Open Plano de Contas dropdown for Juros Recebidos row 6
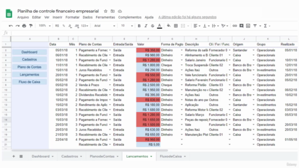Image resolution: width=299 pixels, height=168 pixels. tap(110, 70)
